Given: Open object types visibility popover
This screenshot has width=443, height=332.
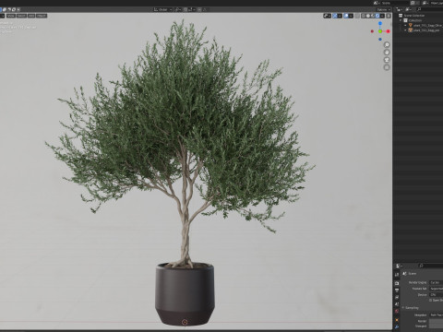Looking at the screenshot, I should [x=328, y=16].
